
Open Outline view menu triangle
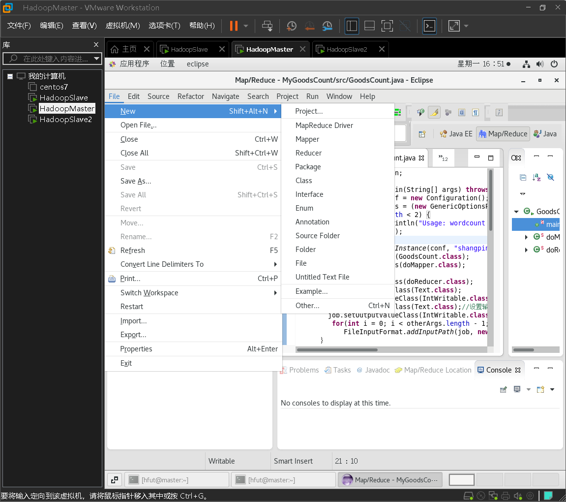pyautogui.click(x=522, y=194)
